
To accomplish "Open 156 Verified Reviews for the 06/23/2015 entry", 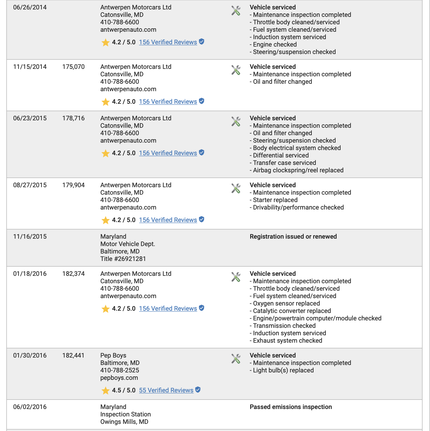I will [168, 153].
